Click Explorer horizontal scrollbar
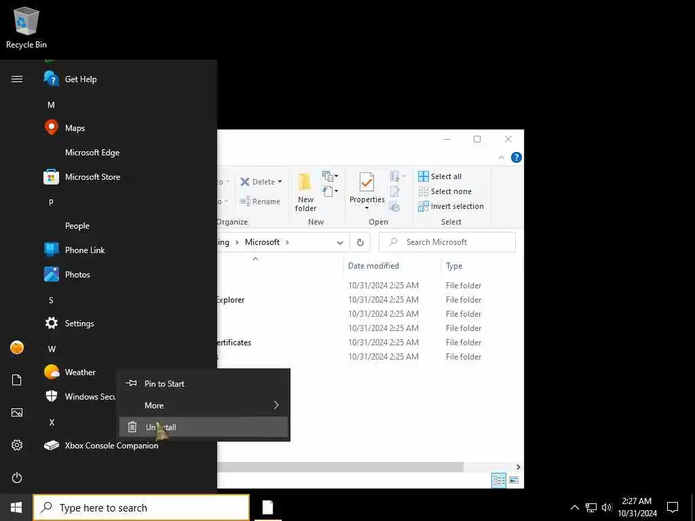 pos(341,467)
